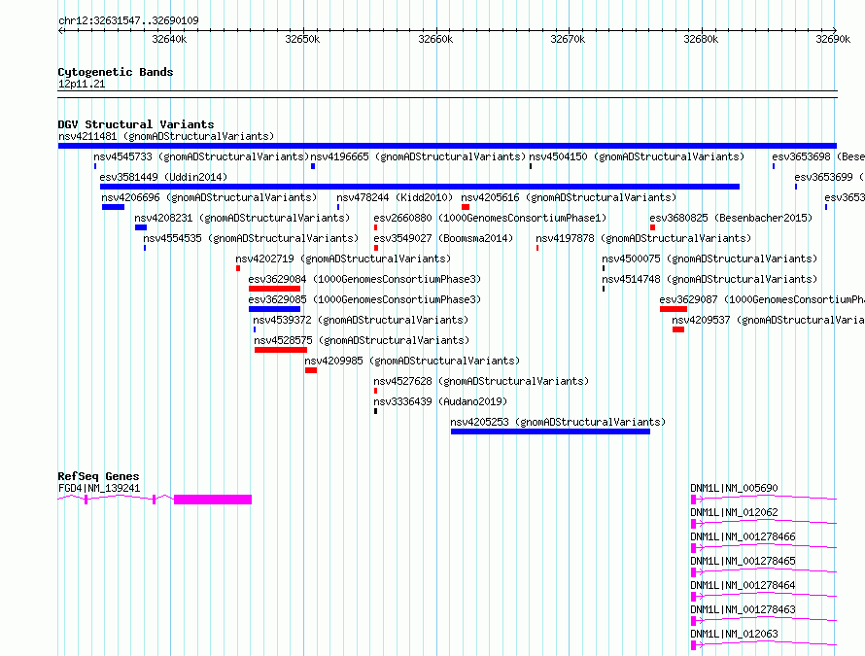Open the DNM1L|NM_012063 transcript label

(x=734, y=634)
